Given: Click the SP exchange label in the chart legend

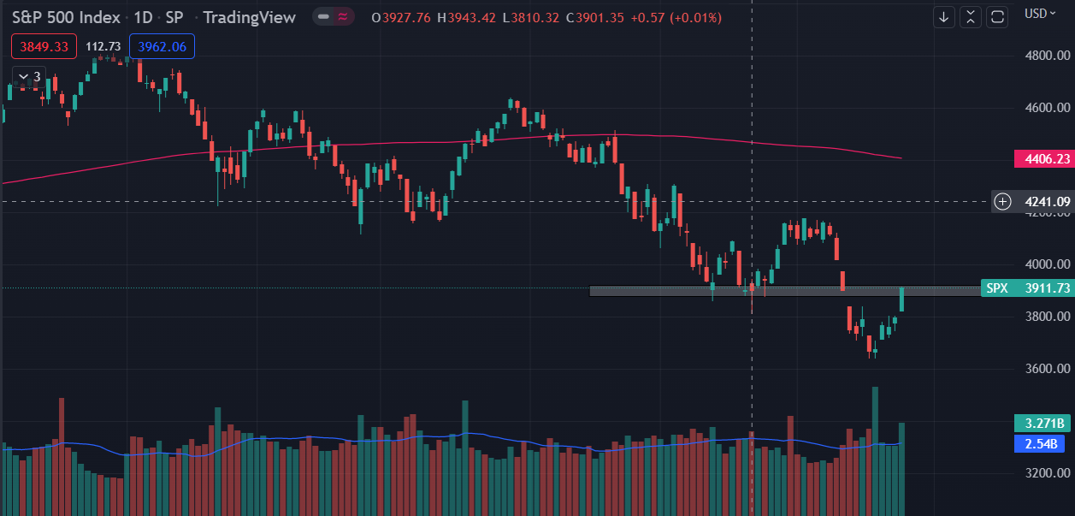Looking at the screenshot, I should pyautogui.click(x=174, y=17).
